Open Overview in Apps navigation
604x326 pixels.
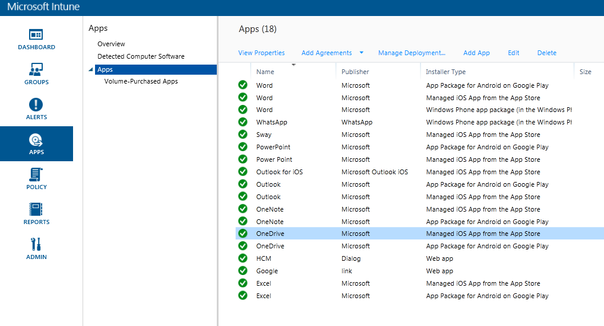click(111, 44)
